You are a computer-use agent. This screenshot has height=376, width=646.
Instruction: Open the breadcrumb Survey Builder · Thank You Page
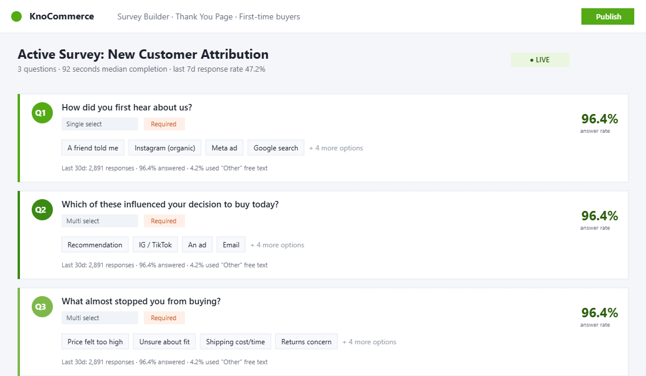(175, 16)
